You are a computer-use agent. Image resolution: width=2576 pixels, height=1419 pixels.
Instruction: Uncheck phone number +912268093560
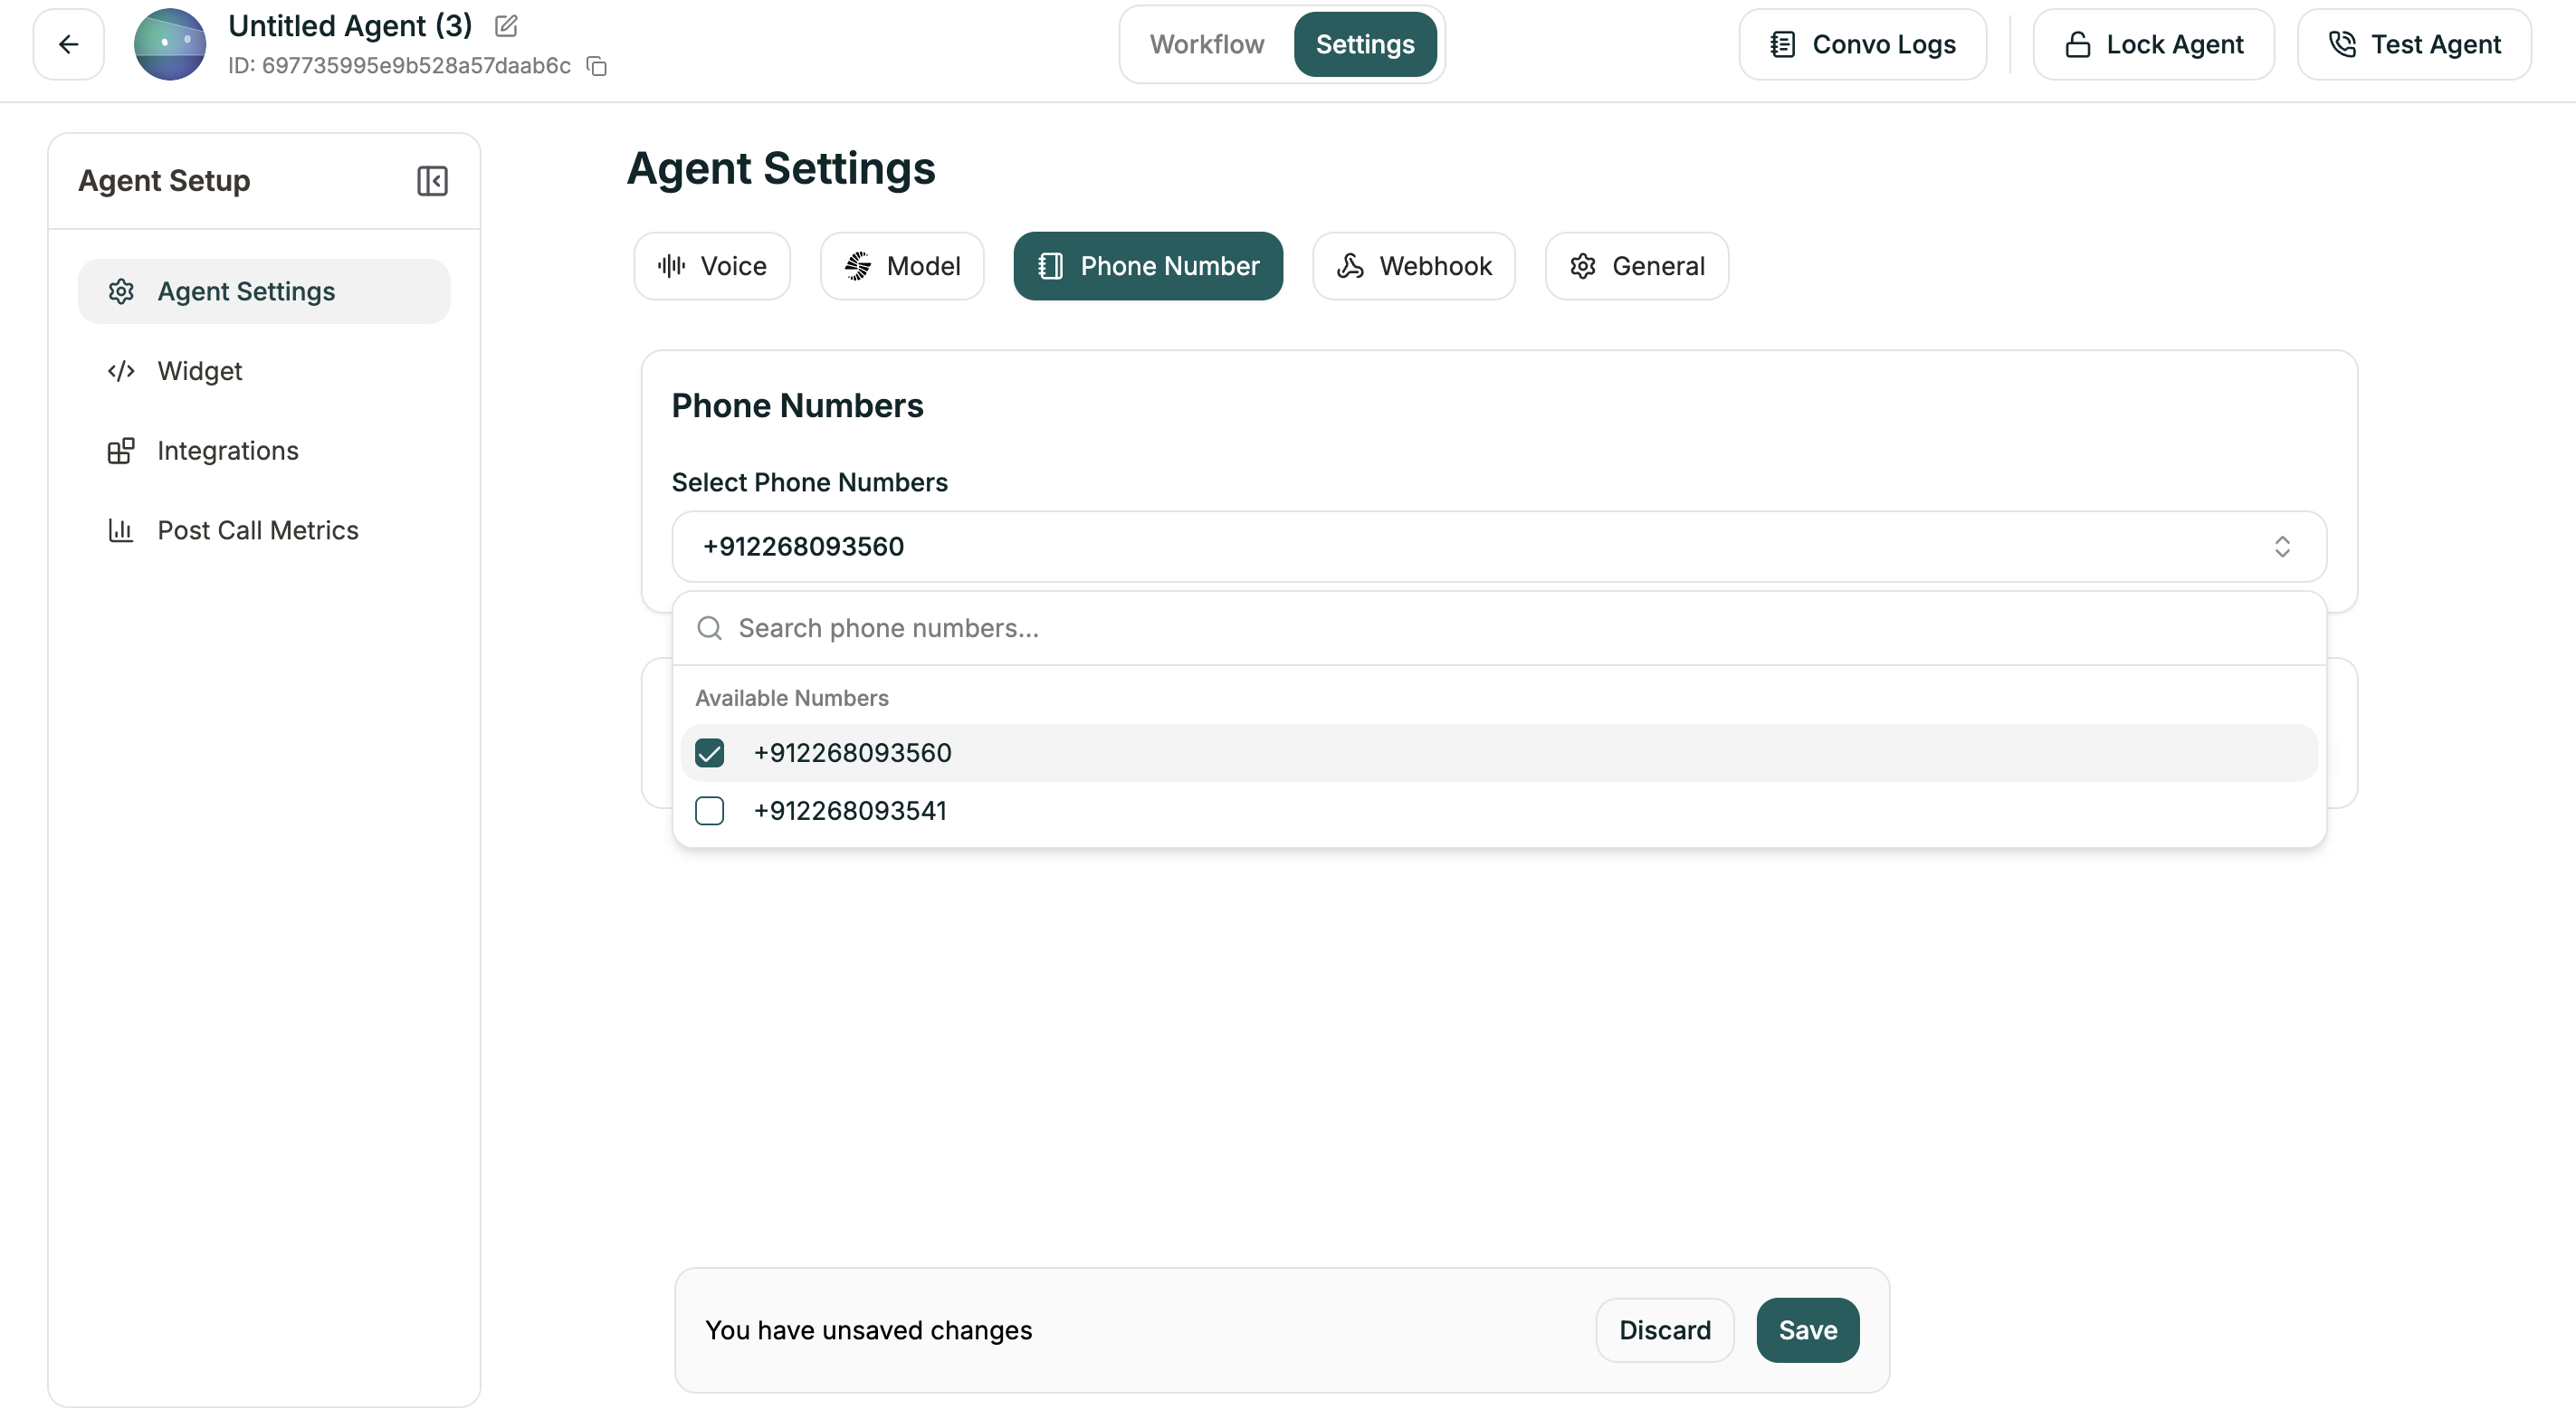click(710, 752)
